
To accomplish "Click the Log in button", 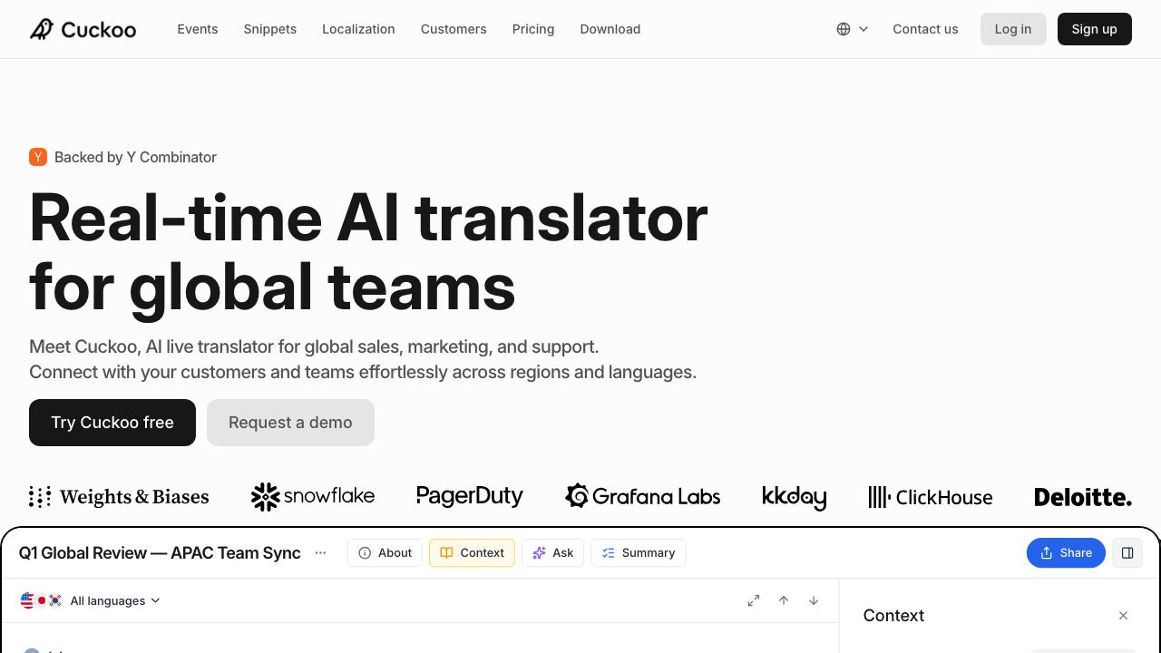I will (x=1013, y=29).
